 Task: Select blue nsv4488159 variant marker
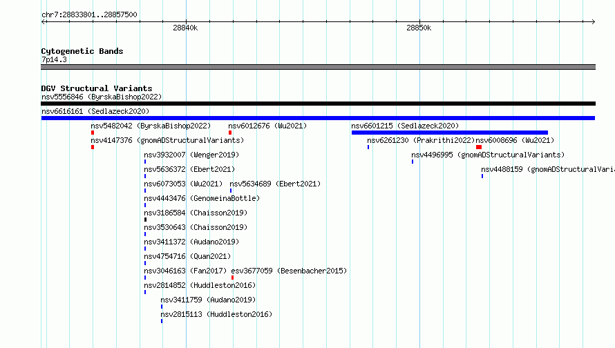[482, 176]
